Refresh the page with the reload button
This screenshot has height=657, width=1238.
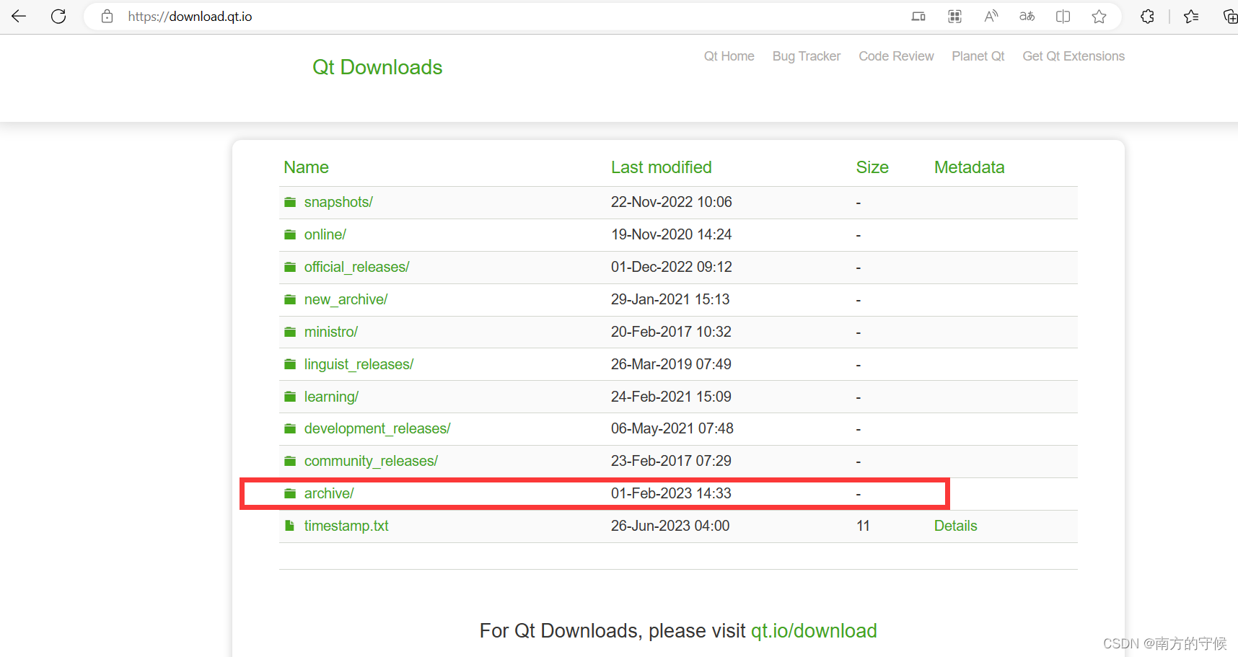pyautogui.click(x=58, y=16)
